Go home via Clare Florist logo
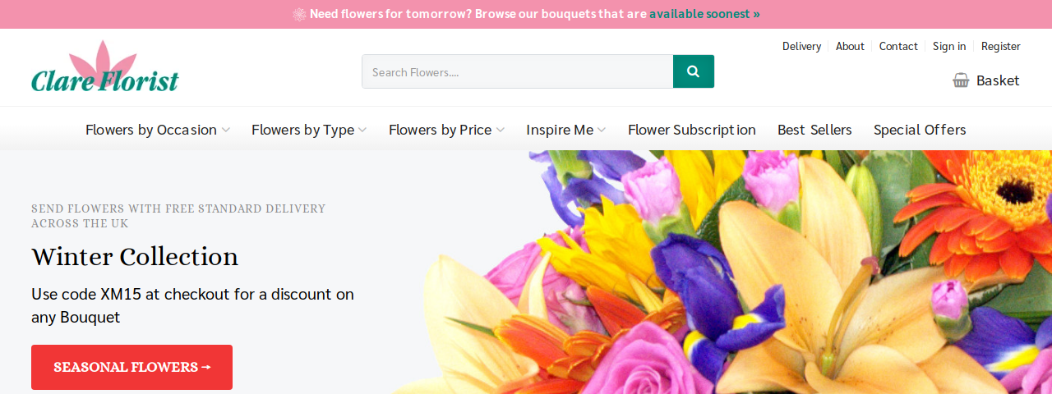This screenshot has height=394, width=1052. click(104, 66)
